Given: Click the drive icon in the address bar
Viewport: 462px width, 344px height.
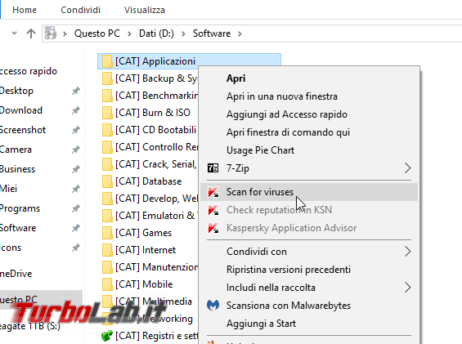Looking at the screenshot, I should tap(51, 33).
